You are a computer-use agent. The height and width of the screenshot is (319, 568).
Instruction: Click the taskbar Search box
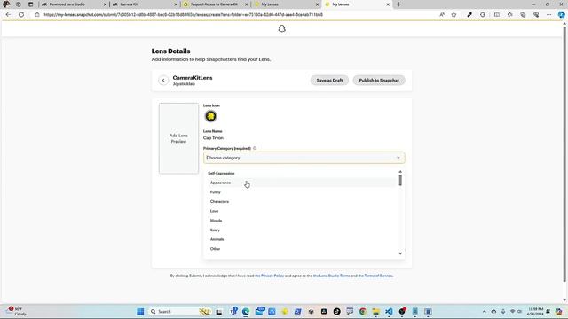click(180, 311)
